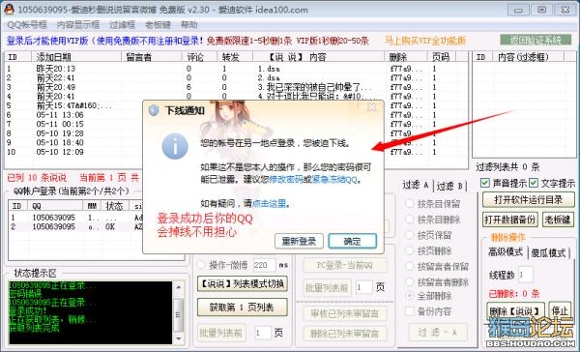Image resolution: width=580 pixels, height=352 pixels.
Task: Click the 确定 button in dialog
Action: [352, 242]
